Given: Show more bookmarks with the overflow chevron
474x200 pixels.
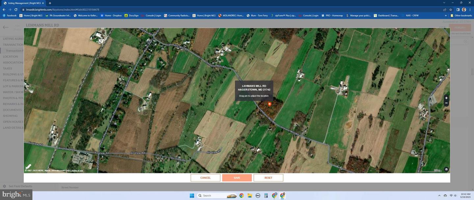Looking at the screenshot, I should tap(446, 15).
